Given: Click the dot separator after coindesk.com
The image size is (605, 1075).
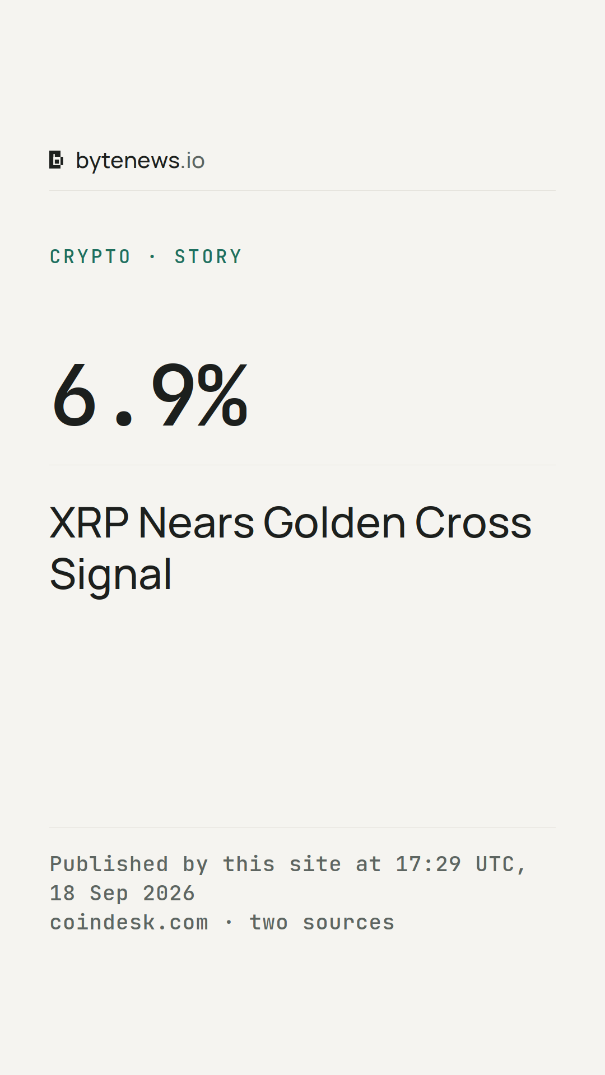Looking at the screenshot, I should 229,922.
